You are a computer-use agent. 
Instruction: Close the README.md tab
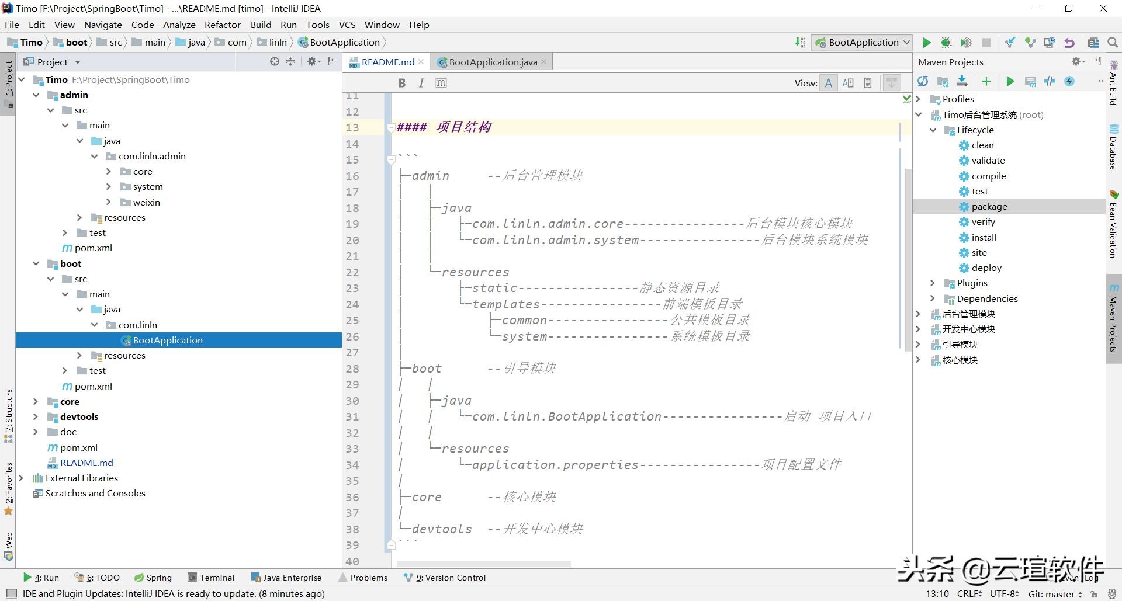pyautogui.click(x=421, y=62)
